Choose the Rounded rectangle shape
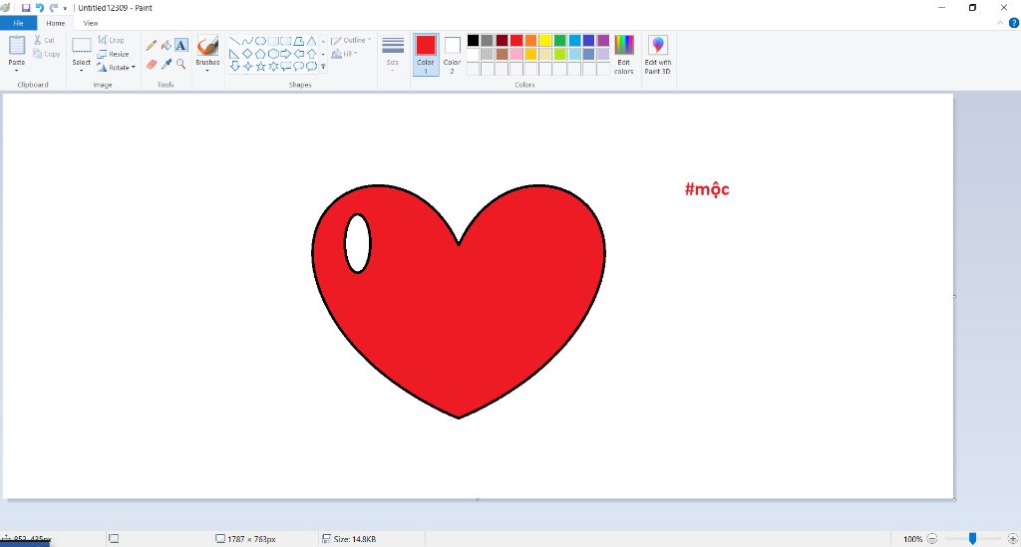This screenshot has width=1021, height=547. coord(286,41)
